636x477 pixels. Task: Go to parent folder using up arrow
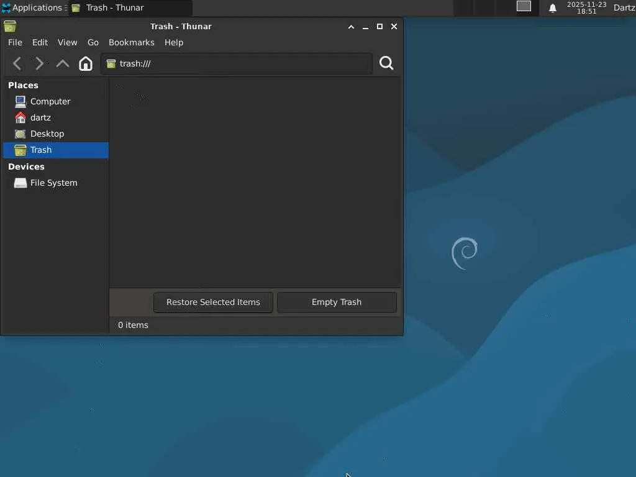point(63,63)
